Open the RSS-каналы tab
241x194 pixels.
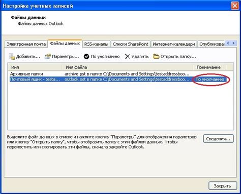pos(96,44)
